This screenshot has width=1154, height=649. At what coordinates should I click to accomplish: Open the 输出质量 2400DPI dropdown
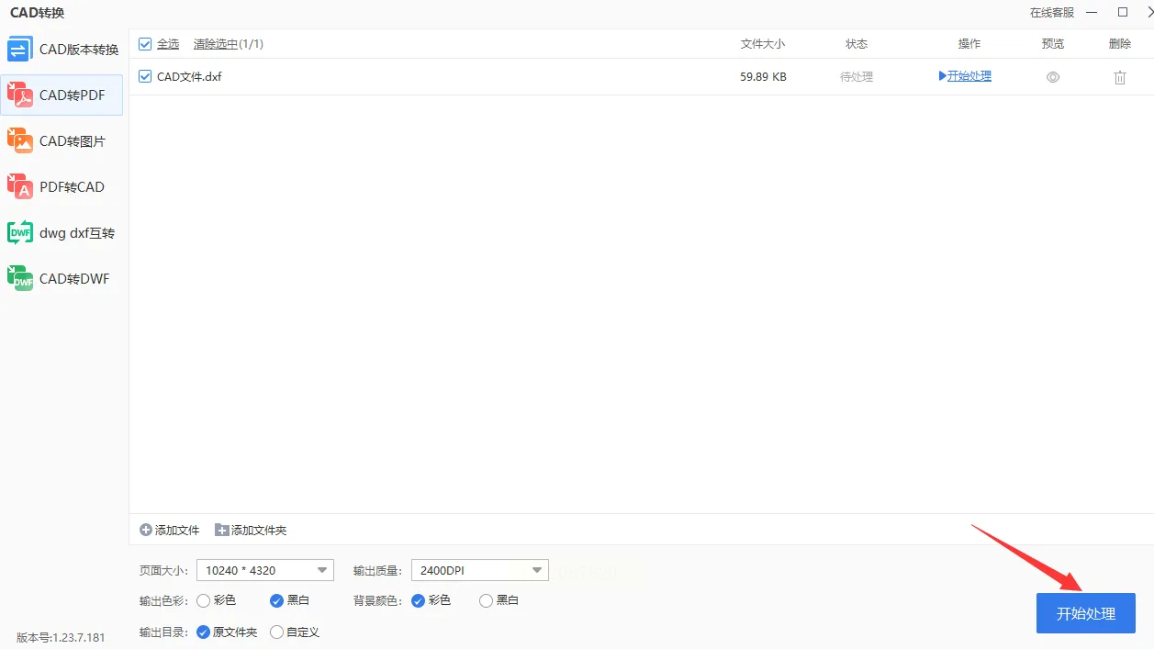click(x=480, y=570)
